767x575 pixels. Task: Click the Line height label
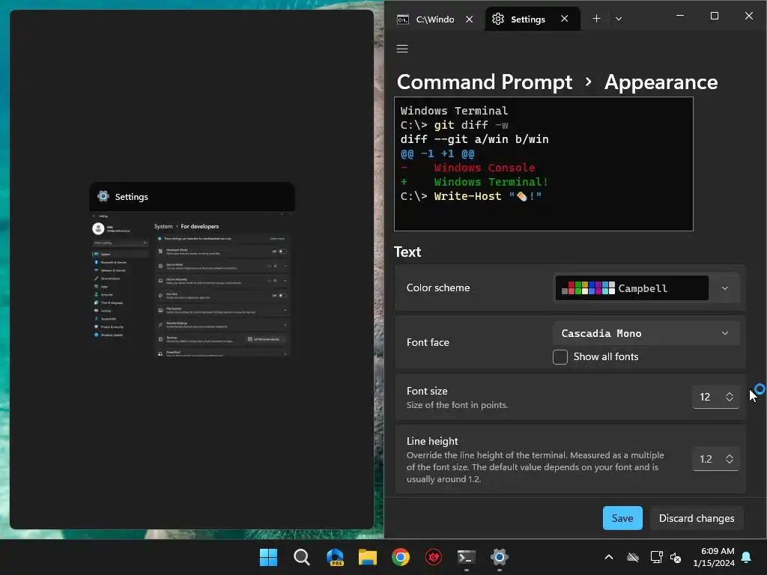432,441
